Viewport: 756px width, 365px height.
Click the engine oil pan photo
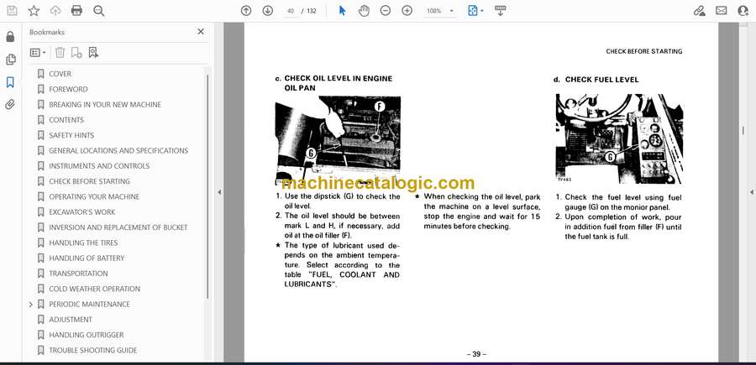pos(338,139)
